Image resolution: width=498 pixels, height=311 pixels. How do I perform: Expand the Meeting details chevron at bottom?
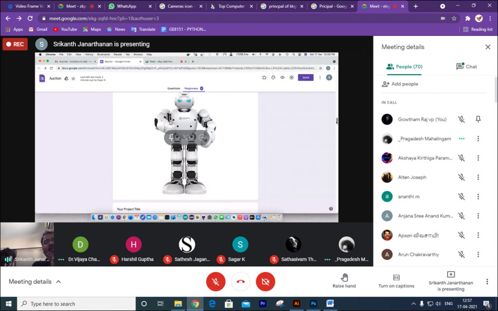[58, 281]
